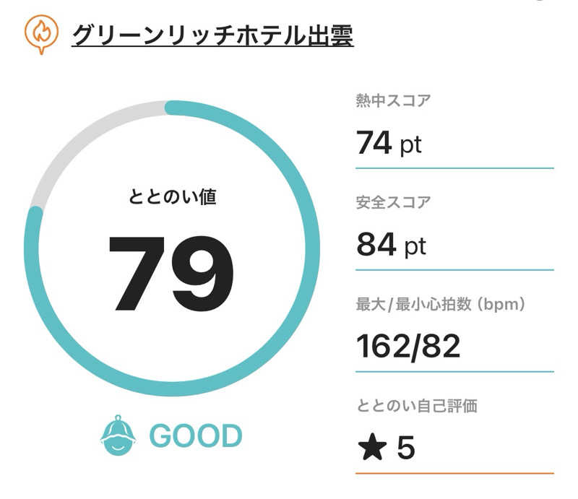
Task: Click the 162/82 heart rate value
Action: (408, 347)
